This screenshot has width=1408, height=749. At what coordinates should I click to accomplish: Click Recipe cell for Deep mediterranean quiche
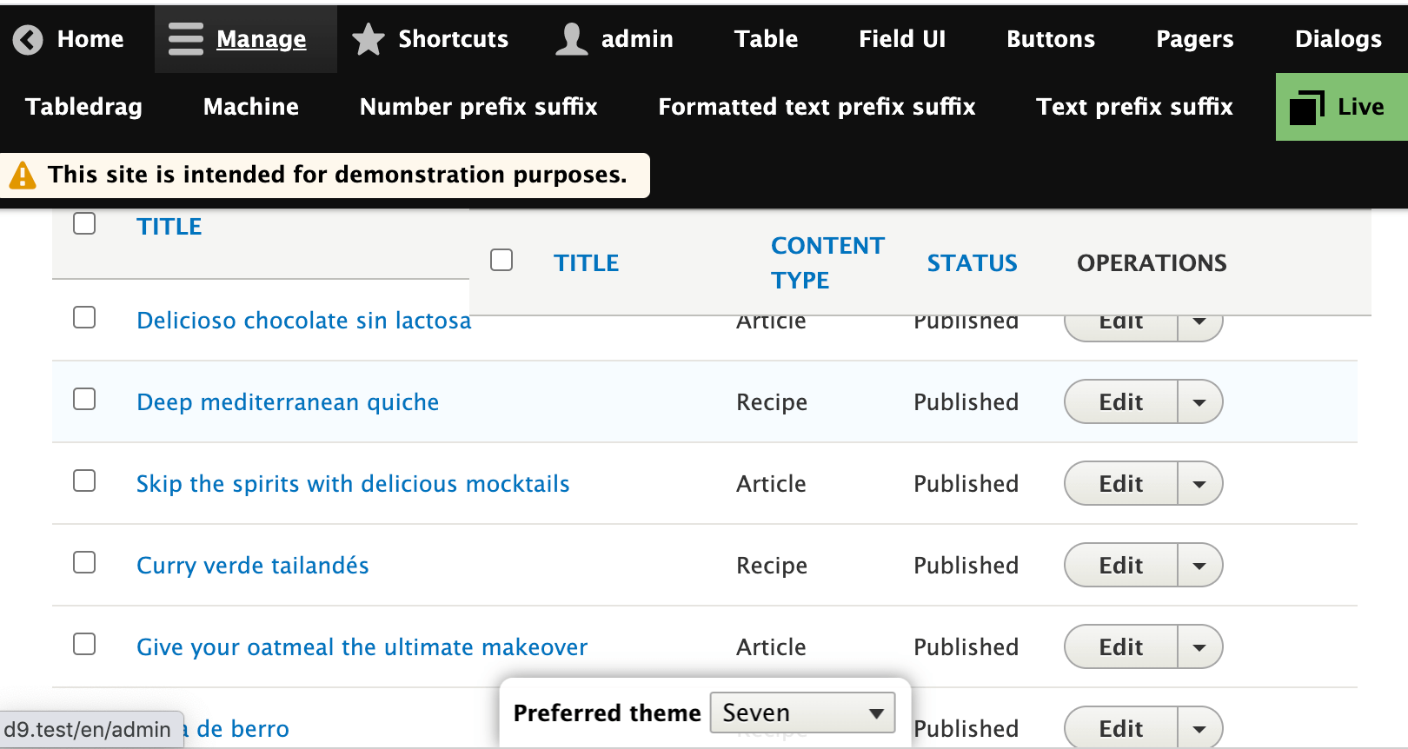(x=772, y=402)
